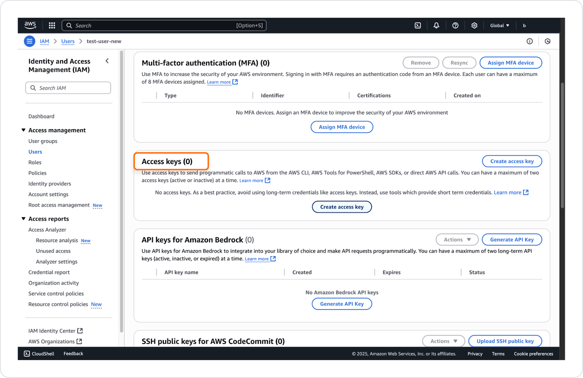Open the Actions dropdown for SSH public keys

point(444,341)
